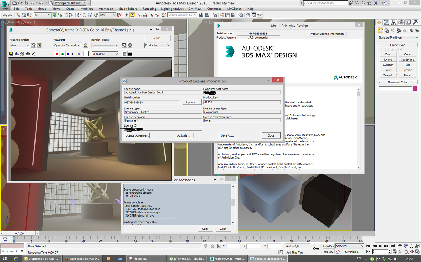Toggle the AutoGrid checkbox
Screen dimensions: 421x262
point(387,49)
